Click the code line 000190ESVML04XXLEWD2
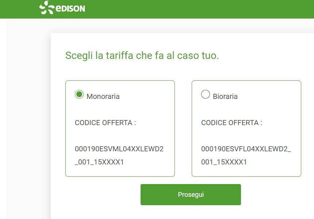The height and width of the screenshot is (219, 314). pos(119,149)
